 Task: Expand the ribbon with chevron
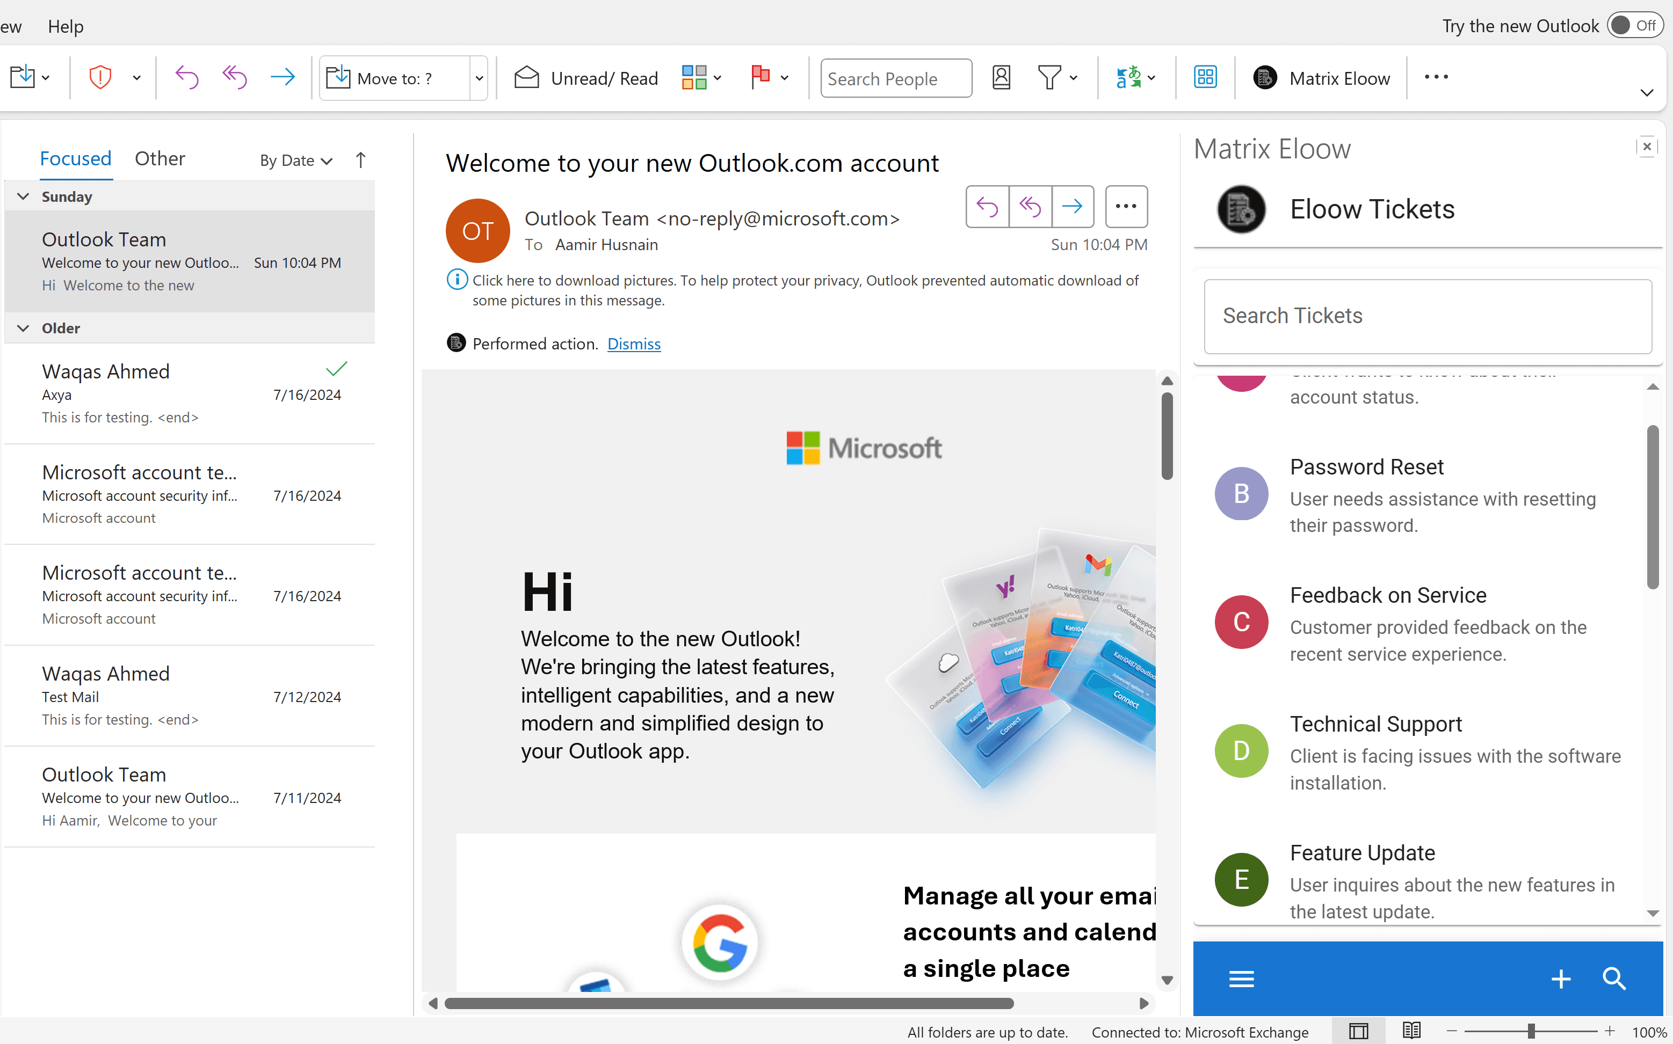point(1647,93)
